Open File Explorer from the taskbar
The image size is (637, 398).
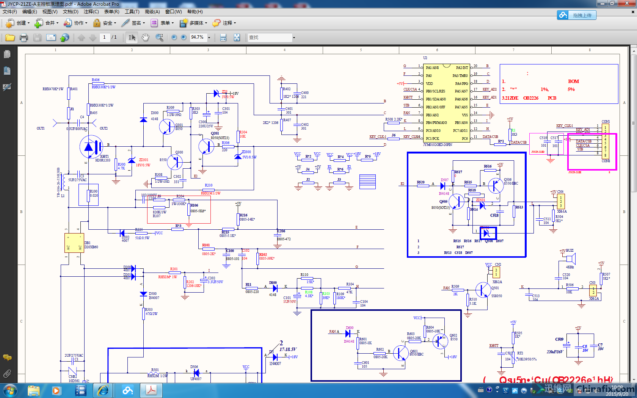[33, 390]
